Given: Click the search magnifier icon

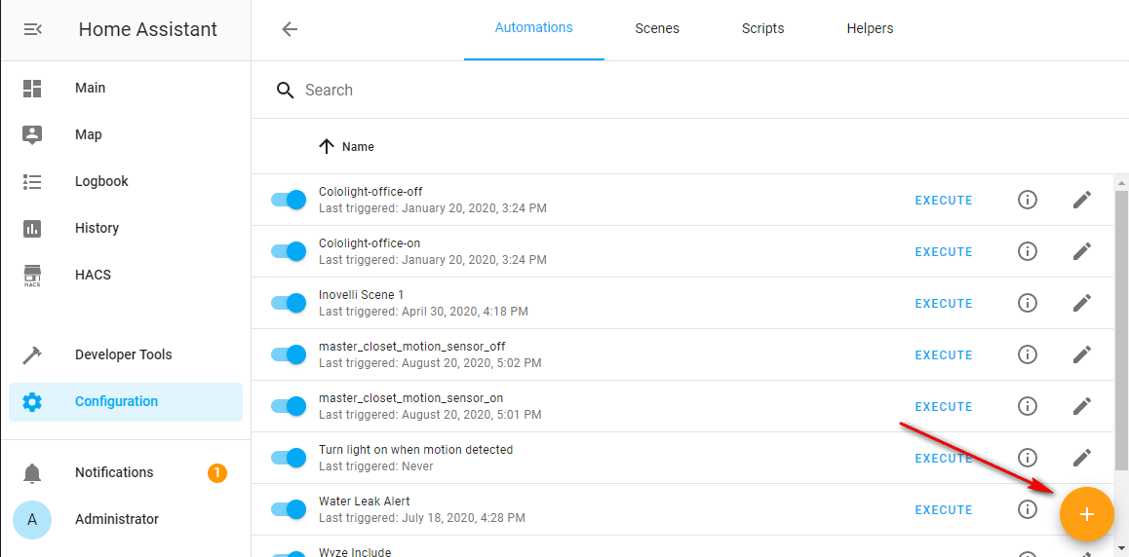Looking at the screenshot, I should point(286,90).
